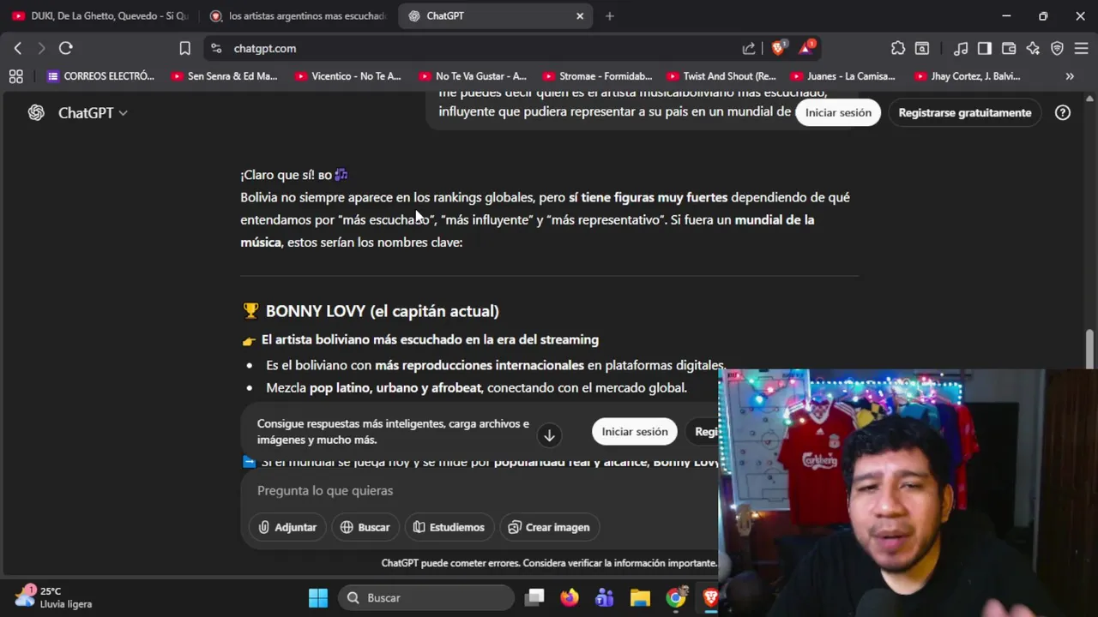This screenshot has width=1098, height=617.
Task: Click Registrarse gratuitamente button
Action: pyautogui.click(x=965, y=112)
